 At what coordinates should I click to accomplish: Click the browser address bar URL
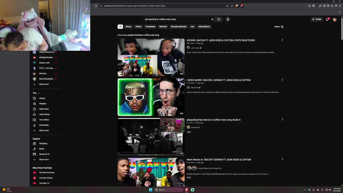coord(135,6)
